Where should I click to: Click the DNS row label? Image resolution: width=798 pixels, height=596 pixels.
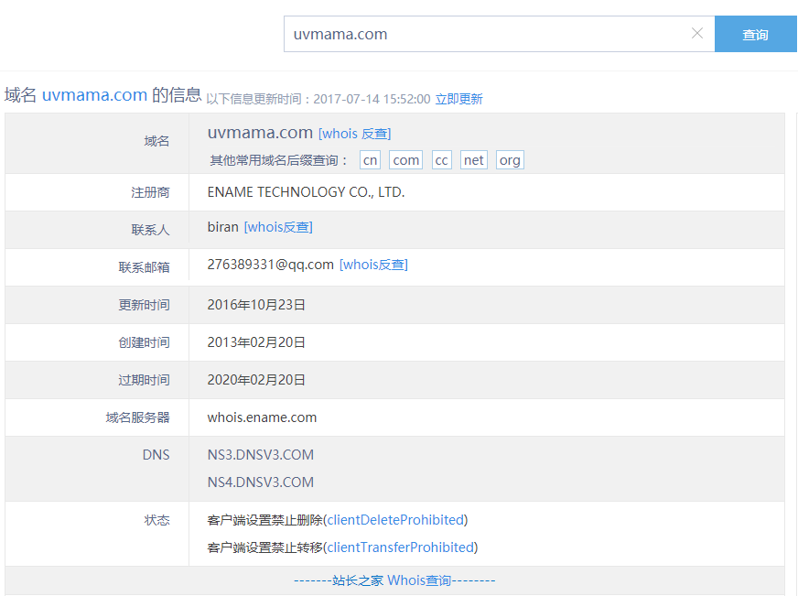(x=156, y=454)
